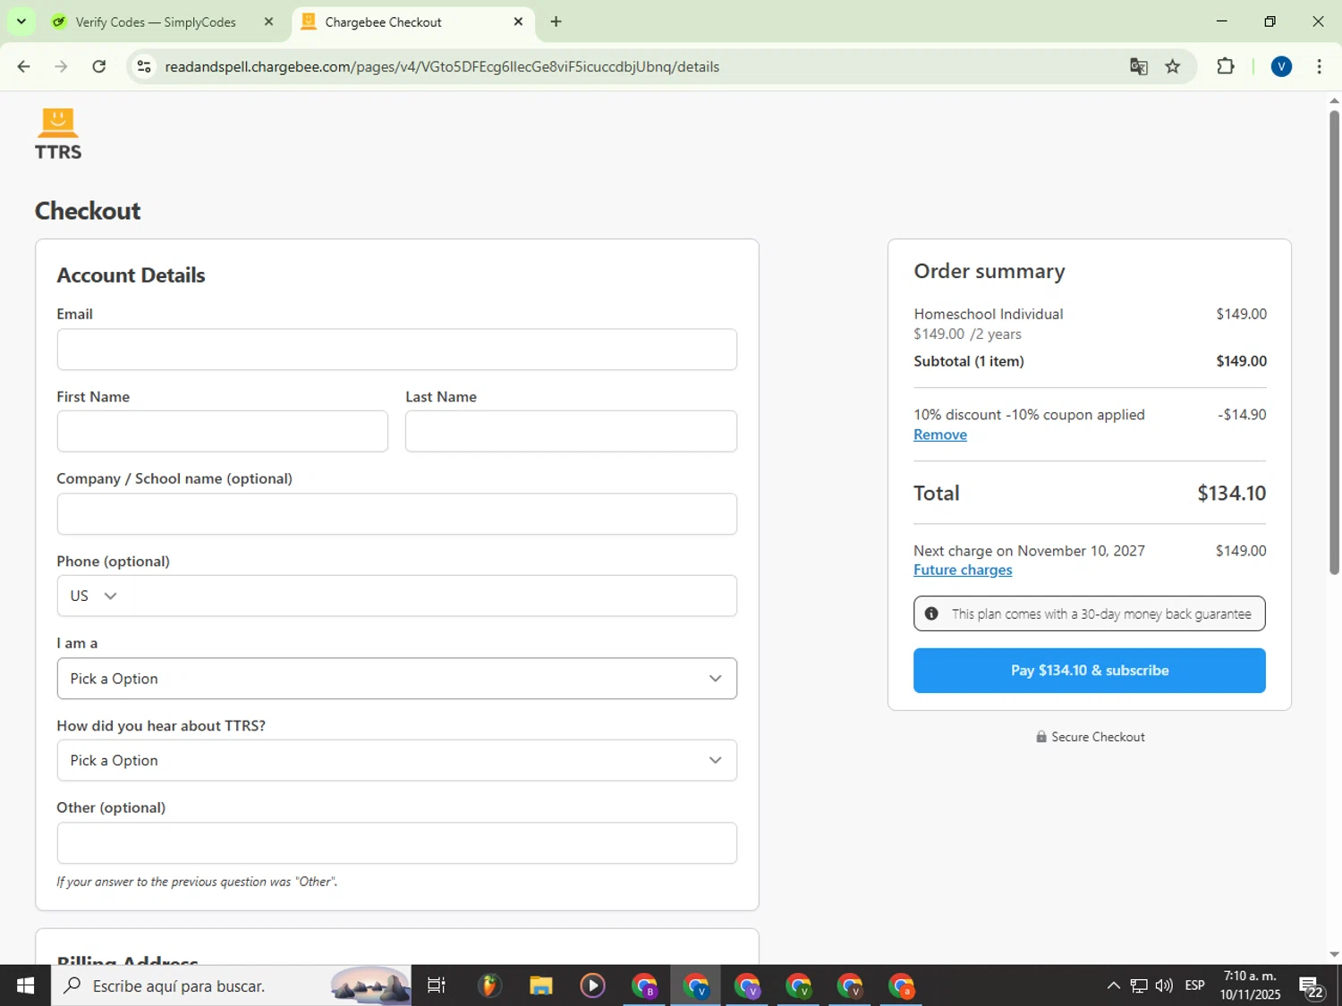Bookmark this page with the star icon
This screenshot has height=1006, width=1342.
(1173, 66)
